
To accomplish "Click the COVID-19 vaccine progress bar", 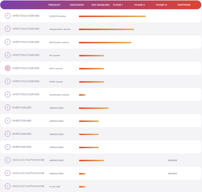I will [112, 16].
